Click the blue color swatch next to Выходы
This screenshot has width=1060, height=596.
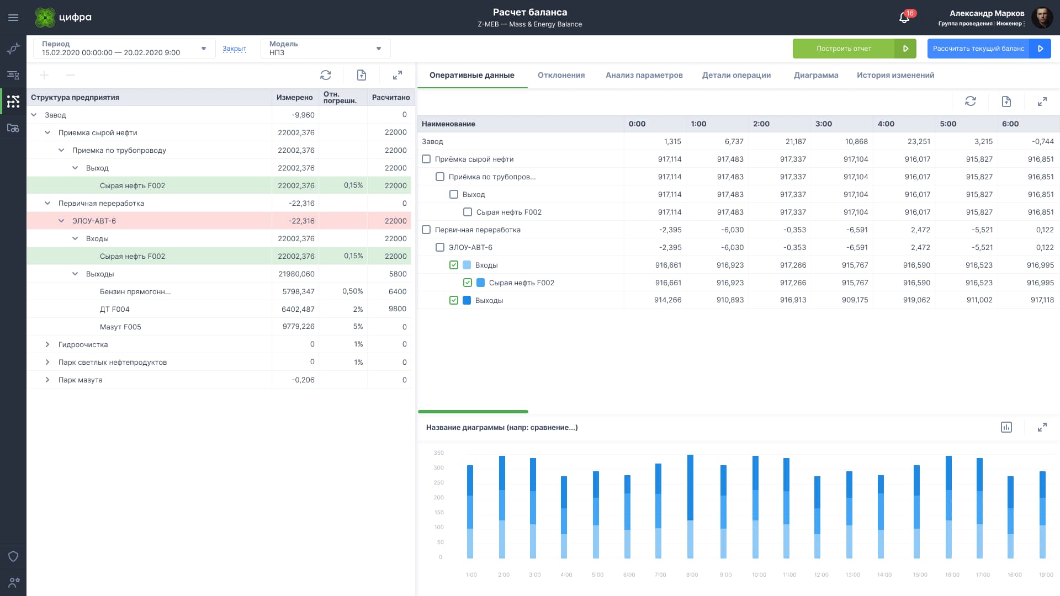pos(467,300)
